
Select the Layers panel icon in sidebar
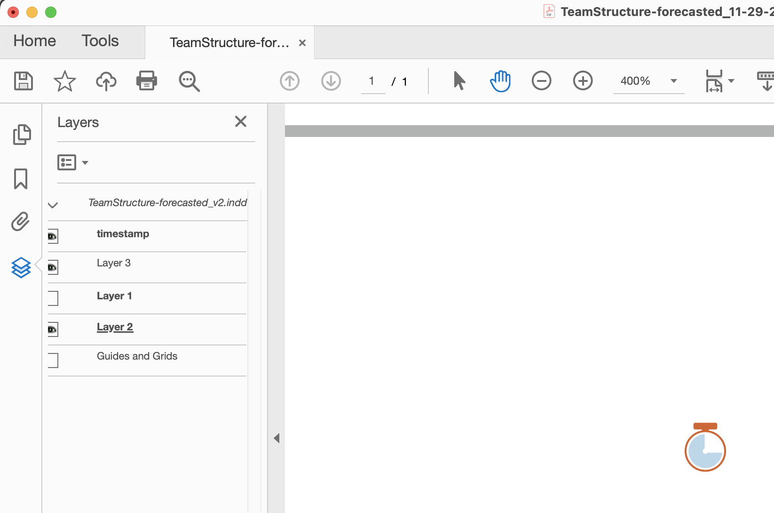point(21,267)
